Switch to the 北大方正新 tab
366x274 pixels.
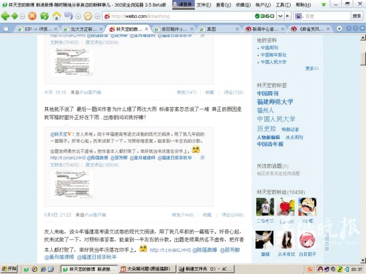tap(84, 29)
